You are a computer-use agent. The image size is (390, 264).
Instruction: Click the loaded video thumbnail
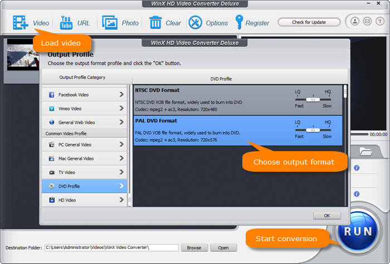[23, 54]
